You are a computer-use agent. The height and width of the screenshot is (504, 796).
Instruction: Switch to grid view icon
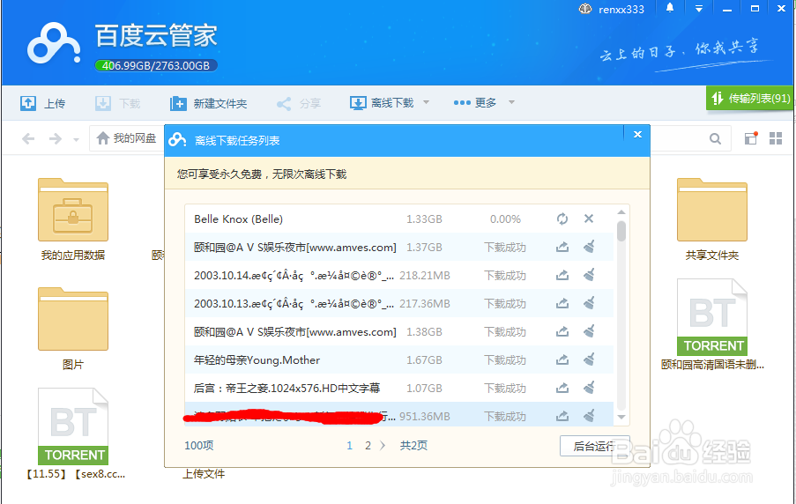(x=776, y=138)
